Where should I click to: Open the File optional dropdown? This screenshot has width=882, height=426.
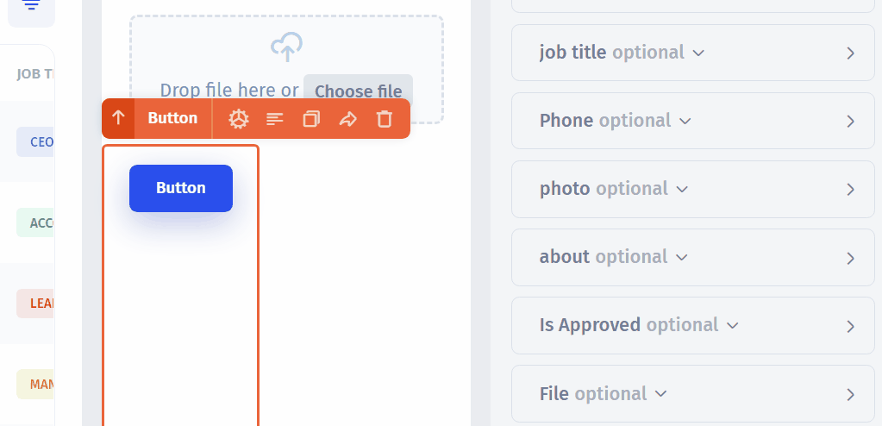click(x=661, y=394)
